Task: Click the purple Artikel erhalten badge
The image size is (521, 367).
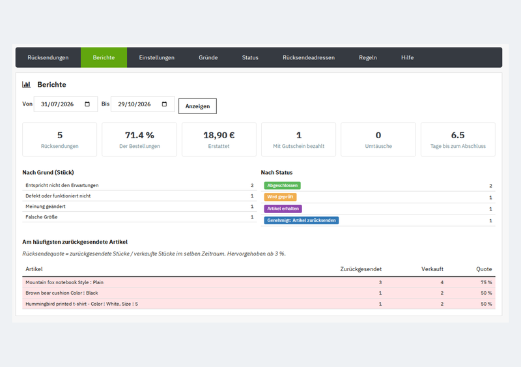Action: pyautogui.click(x=283, y=209)
